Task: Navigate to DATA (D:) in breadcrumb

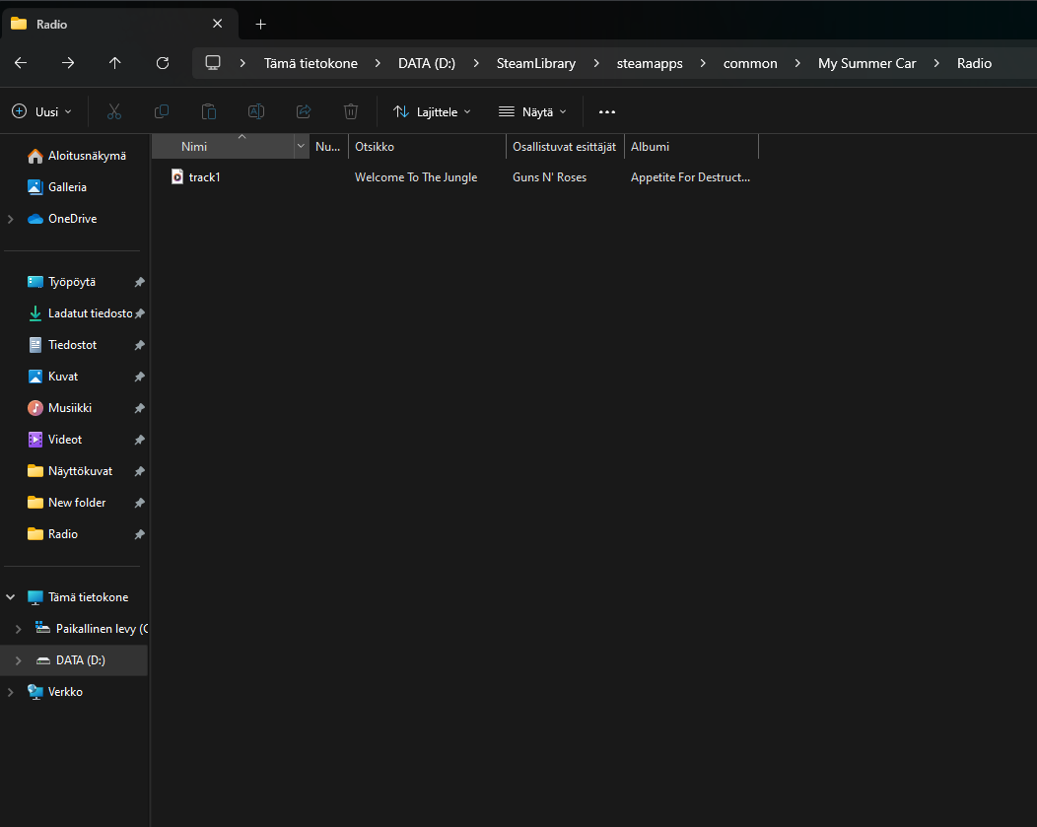Action: click(427, 63)
